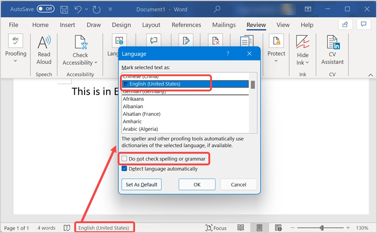Click the zoom slider handle
This screenshot has width=377, height=233.
(x=322, y=228)
